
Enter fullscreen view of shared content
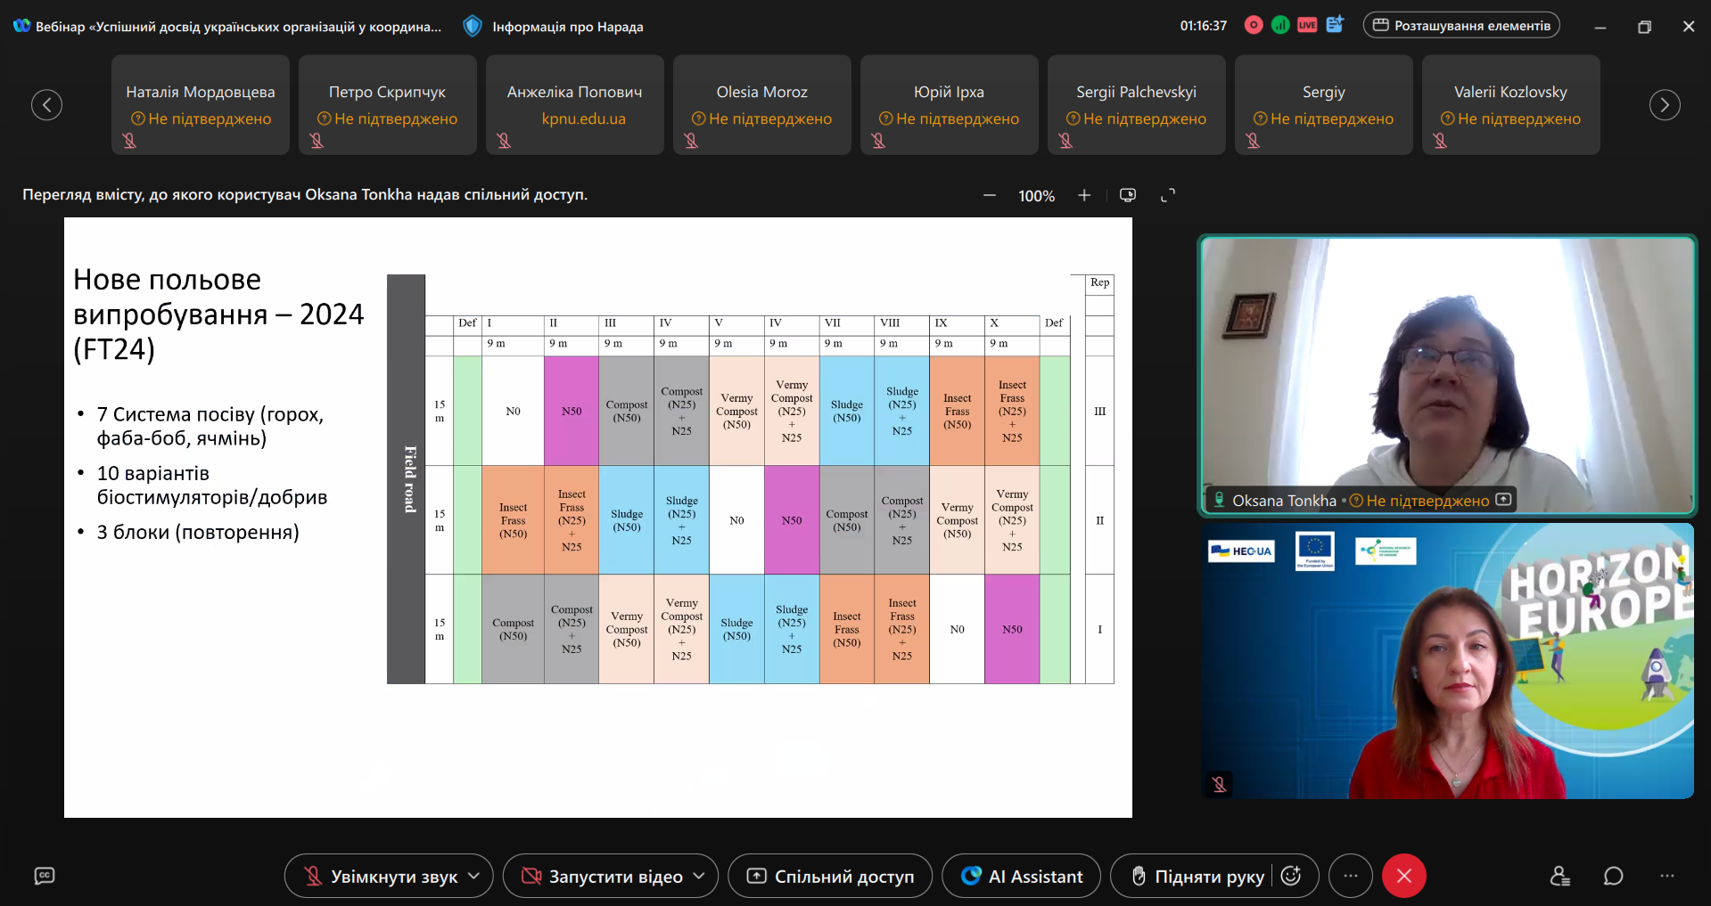(1168, 196)
